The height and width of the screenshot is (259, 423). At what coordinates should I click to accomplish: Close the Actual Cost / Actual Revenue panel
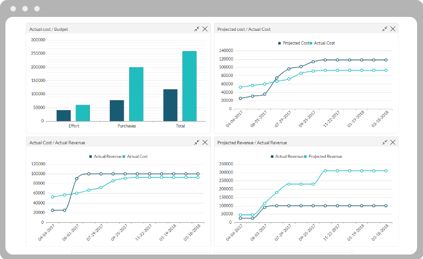click(205, 142)
